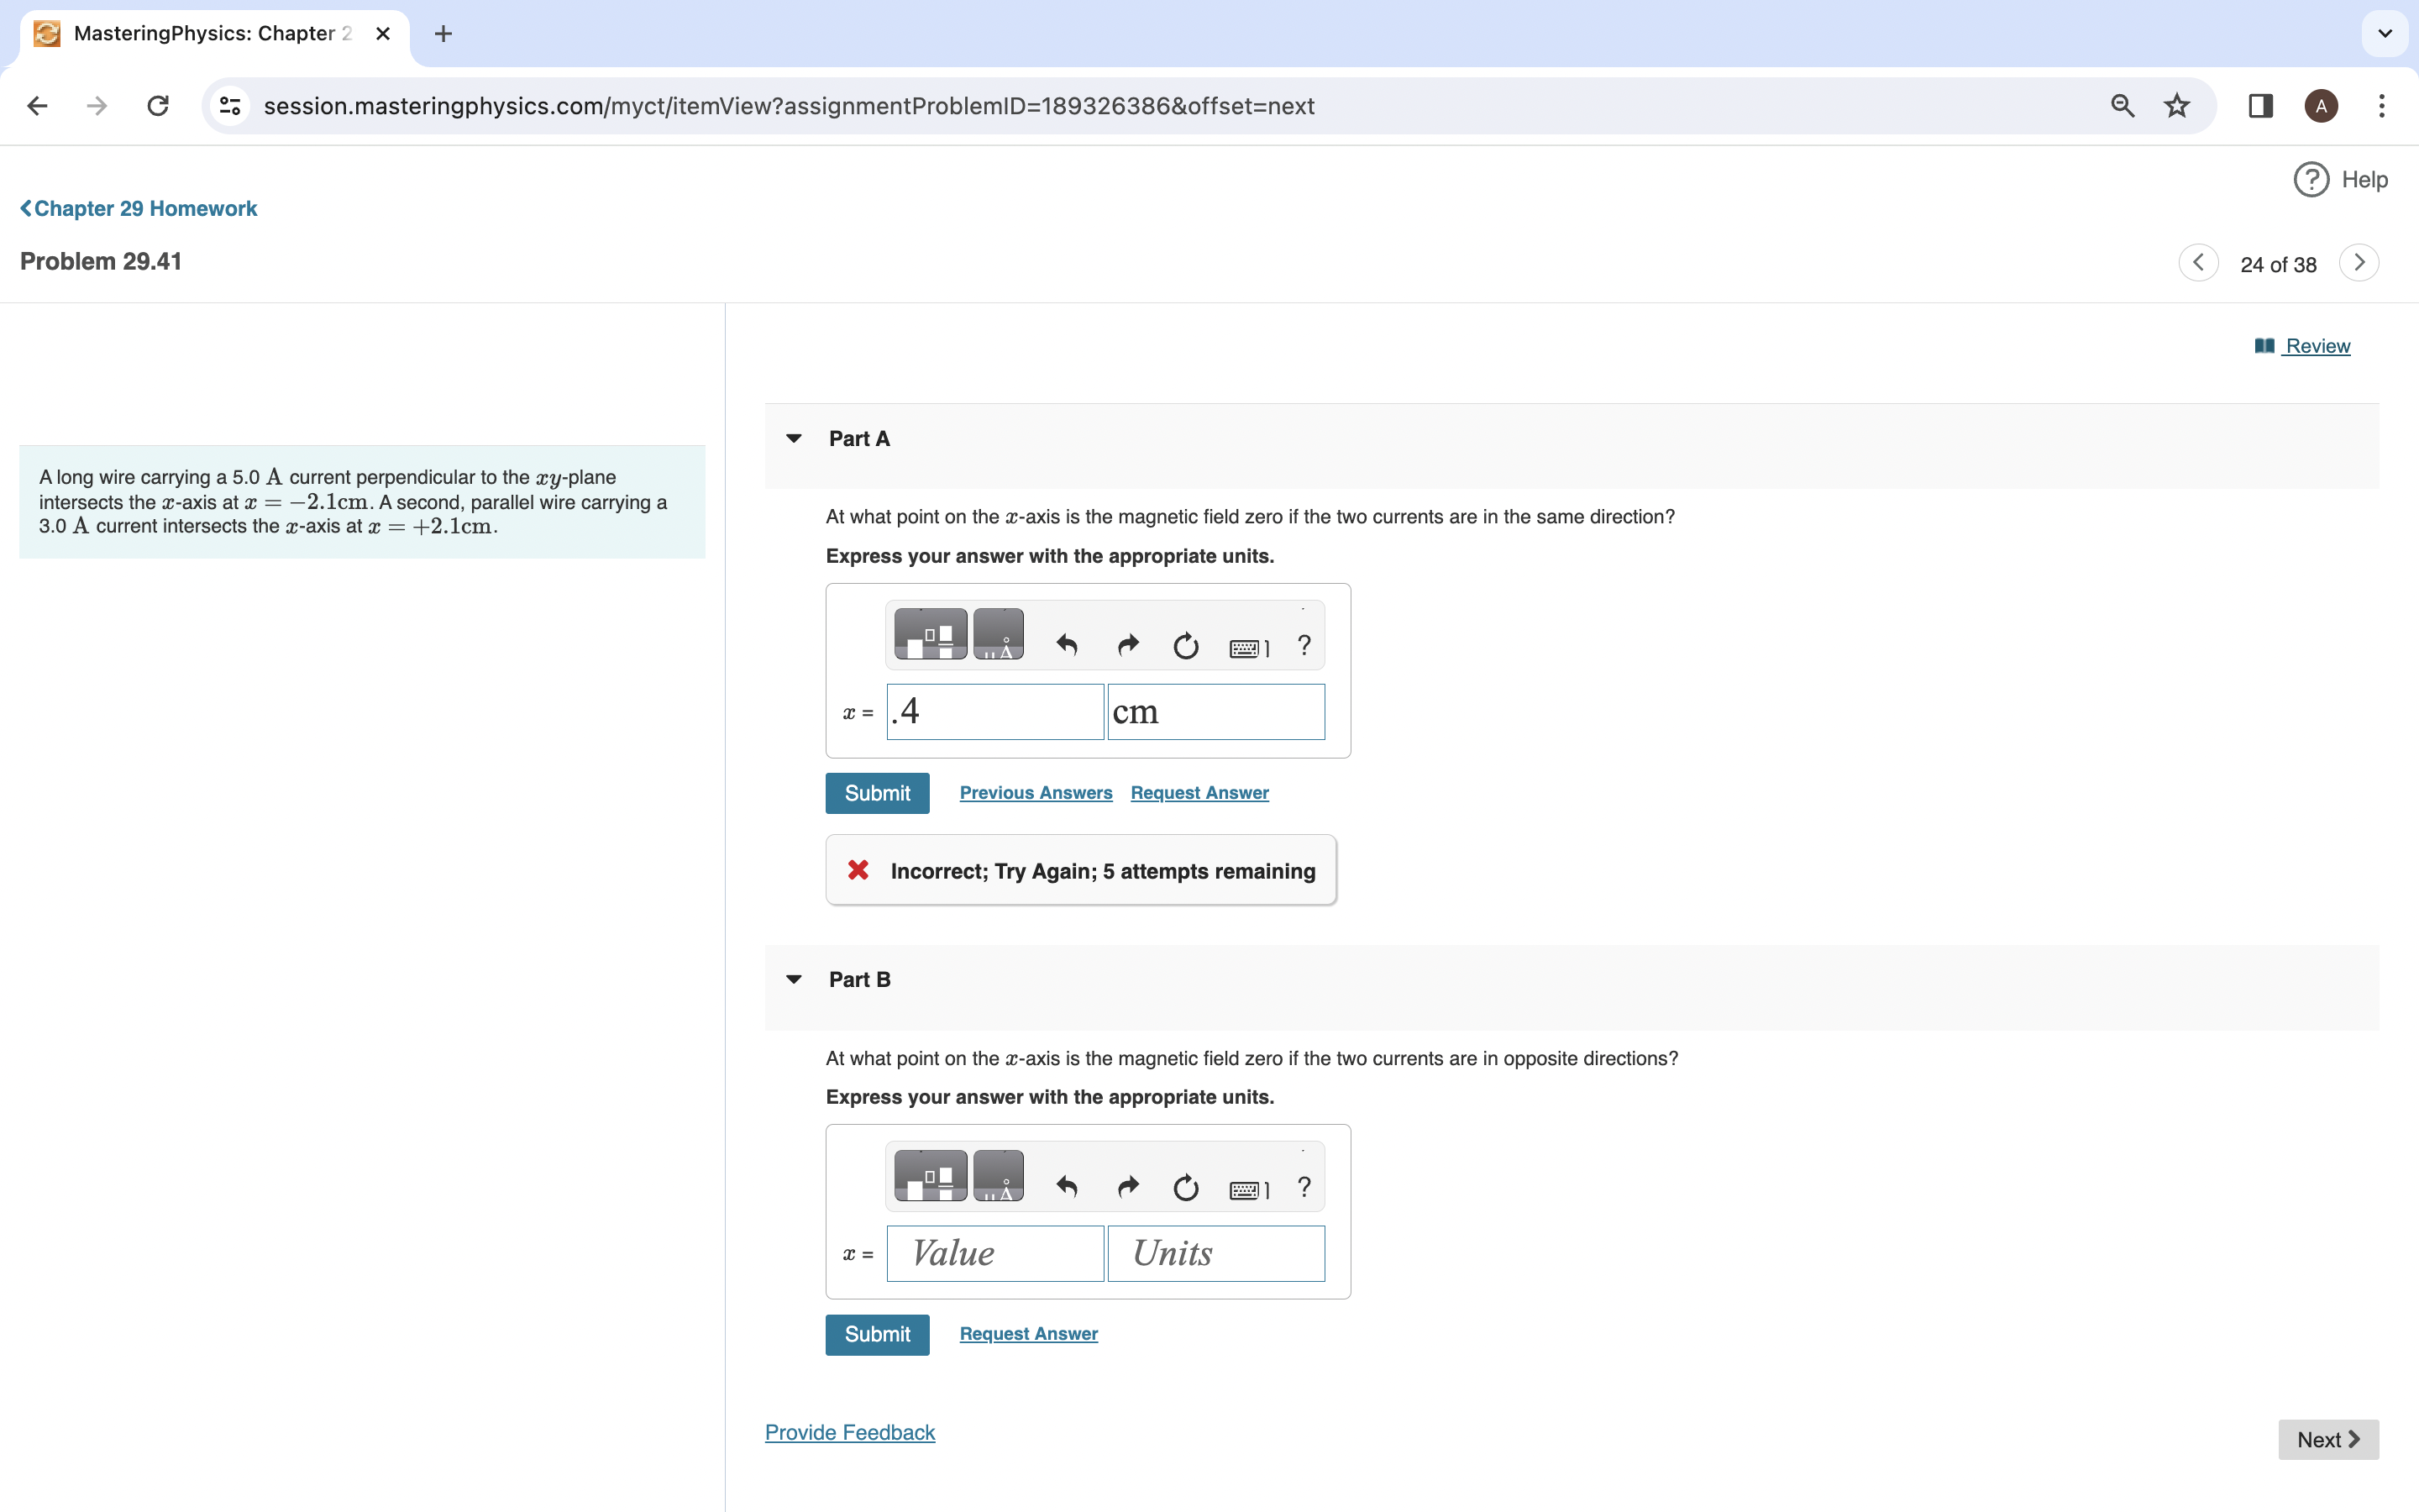Screen dimensions: 2419x1512
Task: Go to the next problem using the arrow
Action: [2358, 263]
